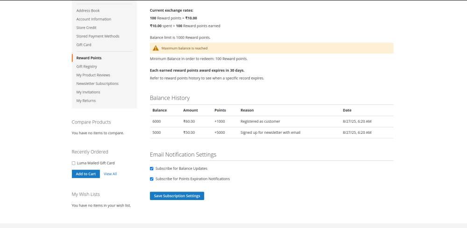Select the Reward Points menu item
The image size is (467, 228).
click(x=89, y=58)
